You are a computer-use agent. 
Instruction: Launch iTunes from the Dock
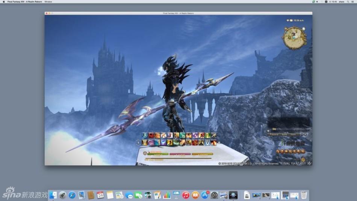186,195
